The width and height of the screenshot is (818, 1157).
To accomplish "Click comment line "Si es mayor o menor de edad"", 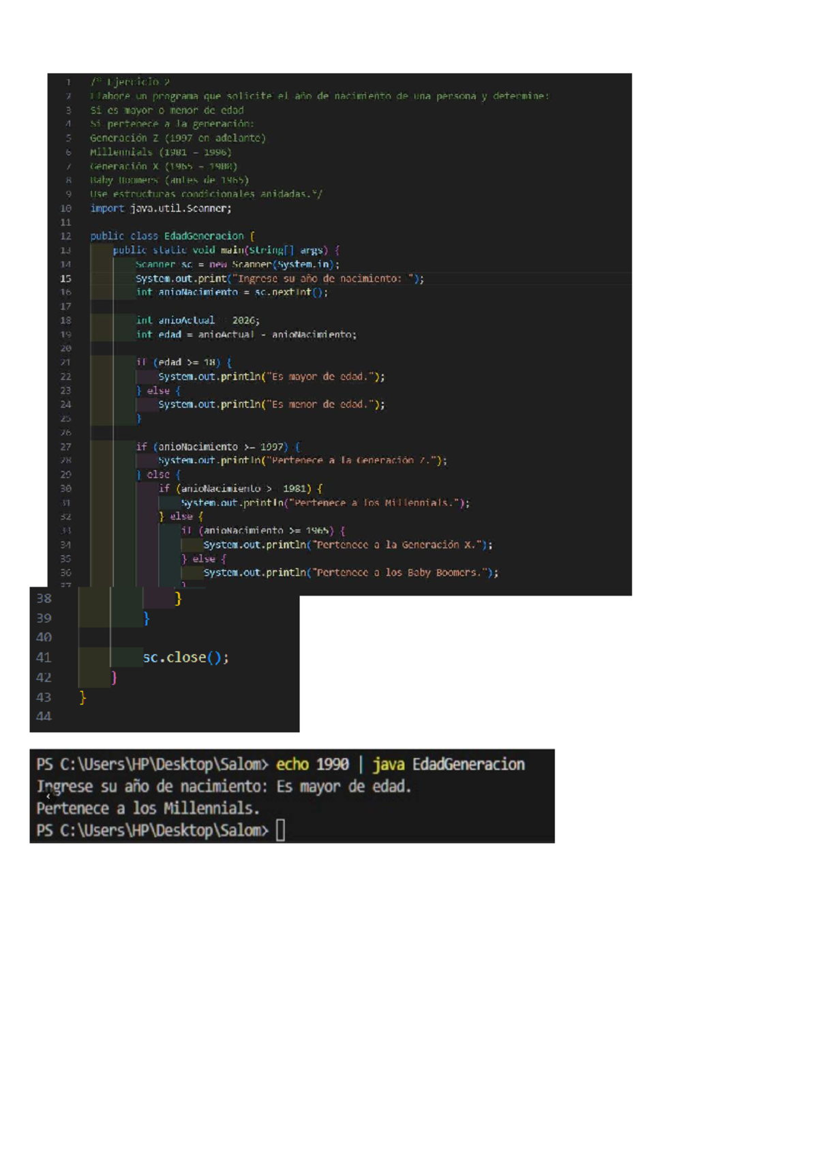I will [x=167, y=110].
